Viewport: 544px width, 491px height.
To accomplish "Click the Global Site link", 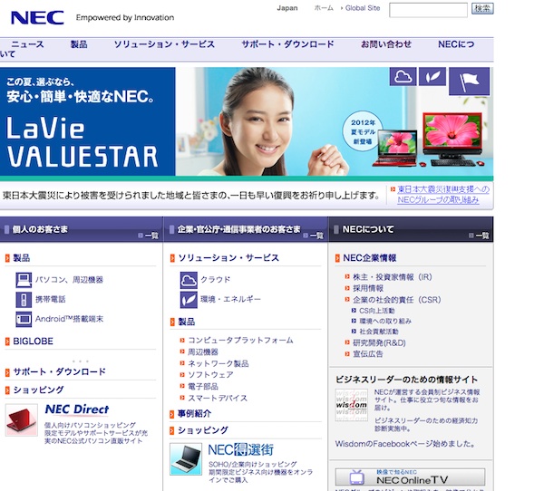I will (363, 8).
